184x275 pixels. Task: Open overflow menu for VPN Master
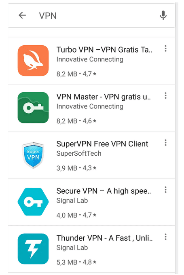(x=165, y=95)
